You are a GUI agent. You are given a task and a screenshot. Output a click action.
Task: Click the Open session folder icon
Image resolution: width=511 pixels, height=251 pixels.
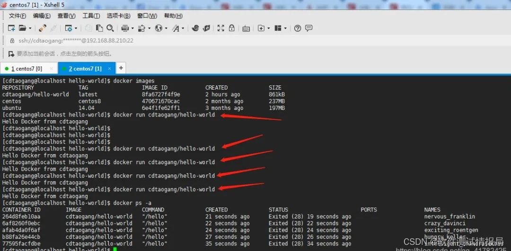(x=22, y=28)
